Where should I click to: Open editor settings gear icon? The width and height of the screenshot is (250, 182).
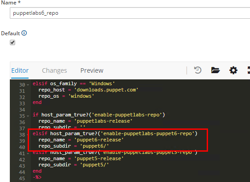tap(233, 70)
